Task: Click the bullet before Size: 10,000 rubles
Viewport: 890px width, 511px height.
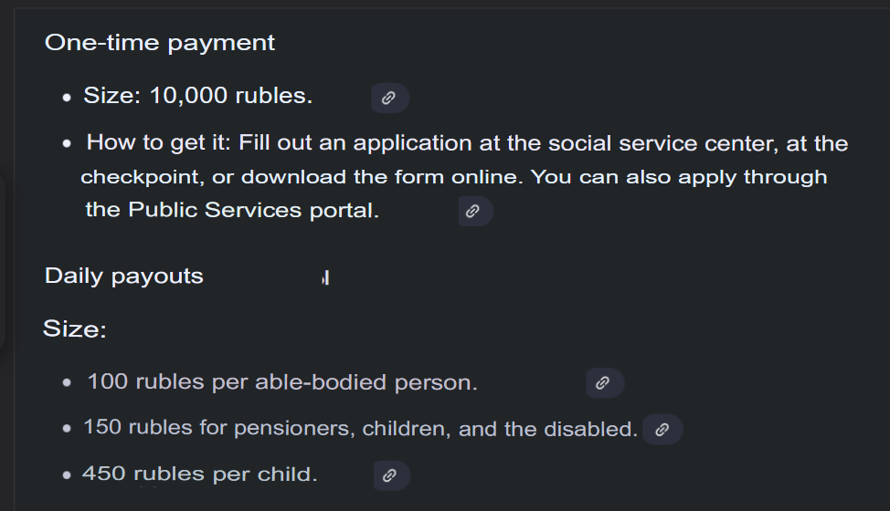Action: [67, 98]
